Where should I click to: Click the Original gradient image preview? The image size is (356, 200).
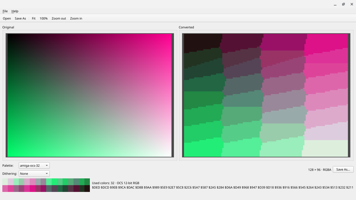[x=89, y=95]
